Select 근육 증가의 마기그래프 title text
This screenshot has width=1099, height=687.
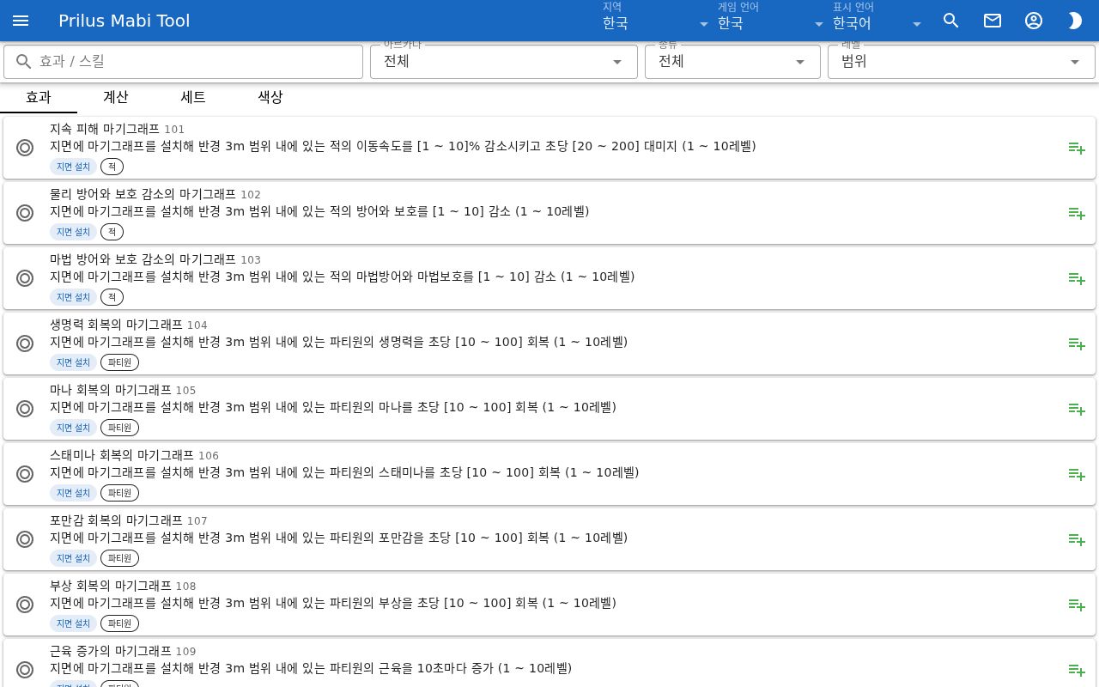point(111,651)
